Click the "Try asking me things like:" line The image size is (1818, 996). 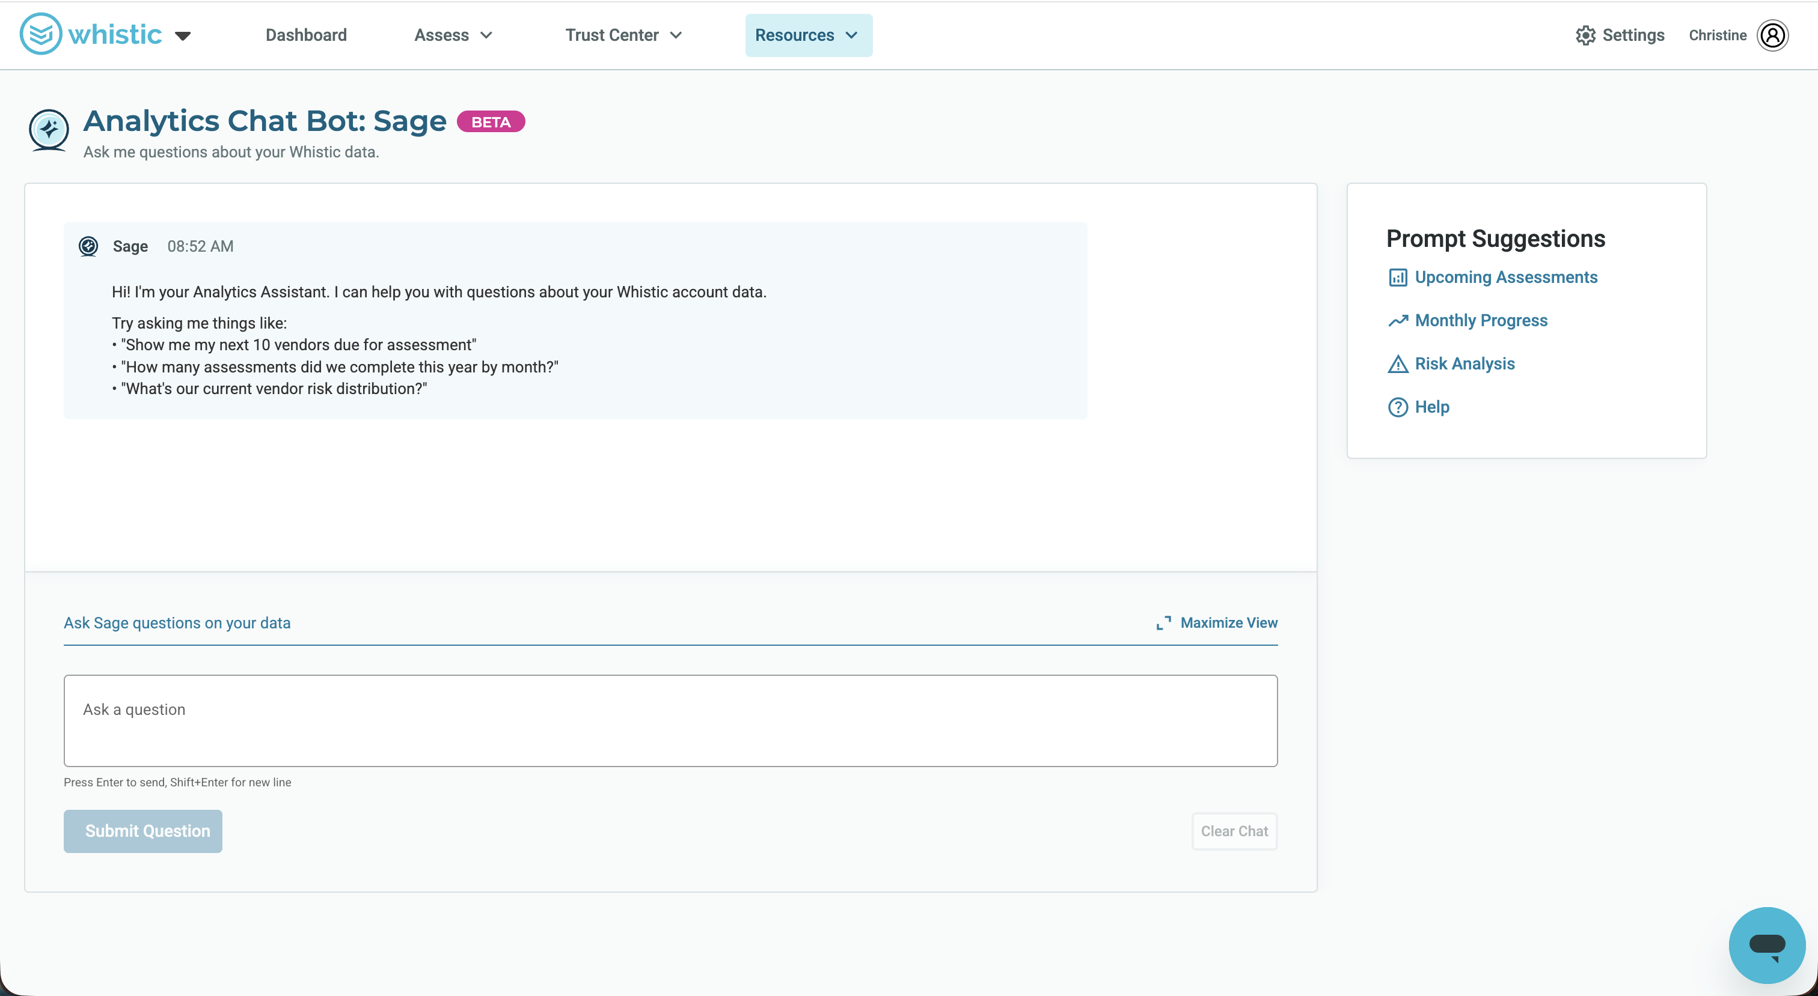coord(199,323)
